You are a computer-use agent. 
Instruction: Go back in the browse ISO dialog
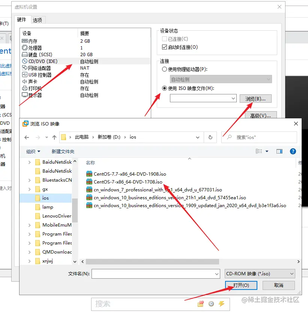pyautogui.click(x=27, y=137)
